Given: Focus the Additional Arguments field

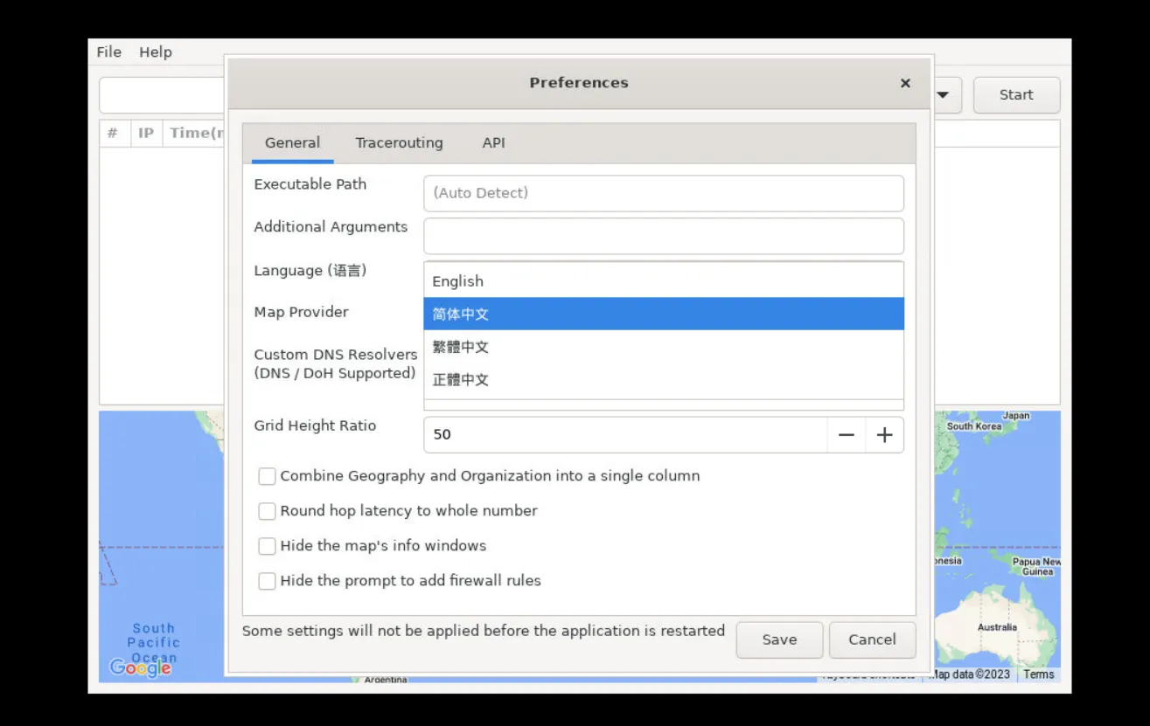Looking at the screenshot, I should (x=663, y=236).
